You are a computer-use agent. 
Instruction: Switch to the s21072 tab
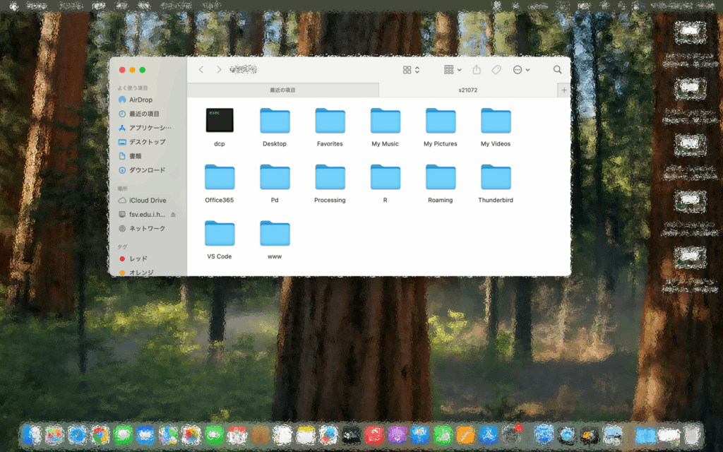(468, 90)
